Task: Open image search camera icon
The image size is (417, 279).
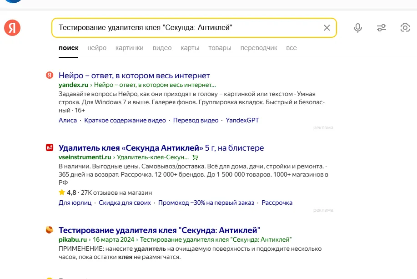Action: [405, 28]
